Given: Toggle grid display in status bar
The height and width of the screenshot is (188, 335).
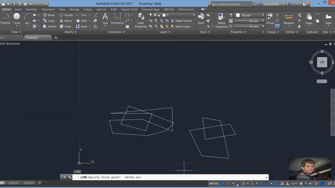Looking at the screenshot, I should click(x=223, y=183).
